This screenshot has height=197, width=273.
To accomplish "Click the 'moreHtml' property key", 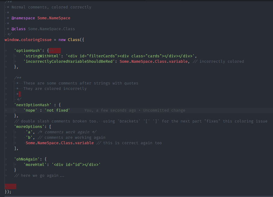I will [x=35, y=164].
